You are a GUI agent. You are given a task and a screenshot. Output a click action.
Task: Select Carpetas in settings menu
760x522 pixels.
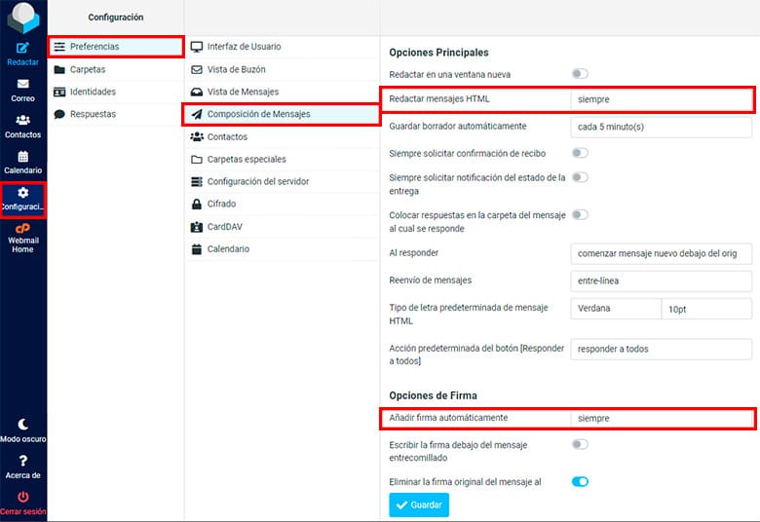[88, 69]
